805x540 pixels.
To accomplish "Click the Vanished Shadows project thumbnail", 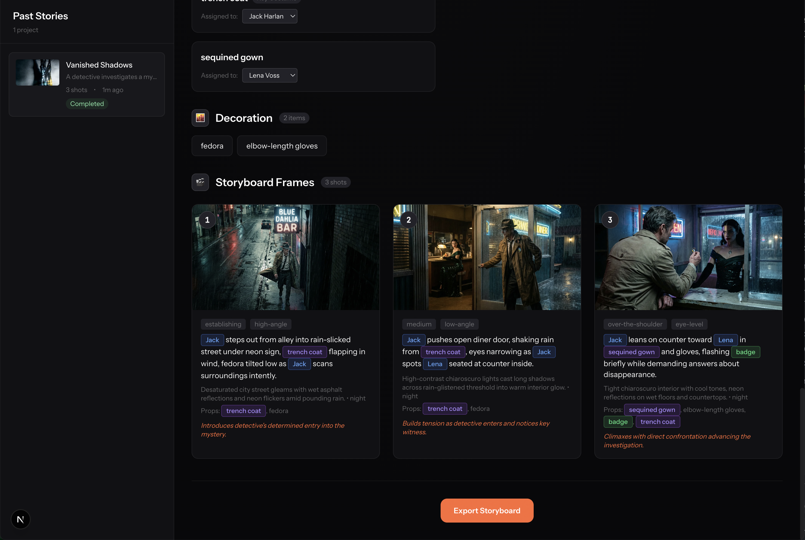I will point(38,72).
